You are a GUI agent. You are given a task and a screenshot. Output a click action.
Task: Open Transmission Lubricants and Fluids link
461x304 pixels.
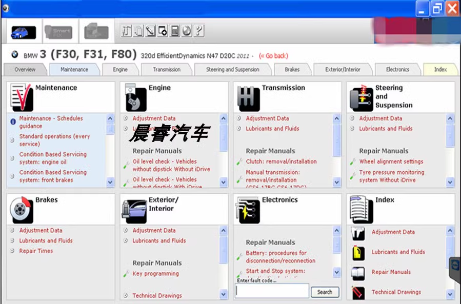pyautogui.click(x=272, y=129)
